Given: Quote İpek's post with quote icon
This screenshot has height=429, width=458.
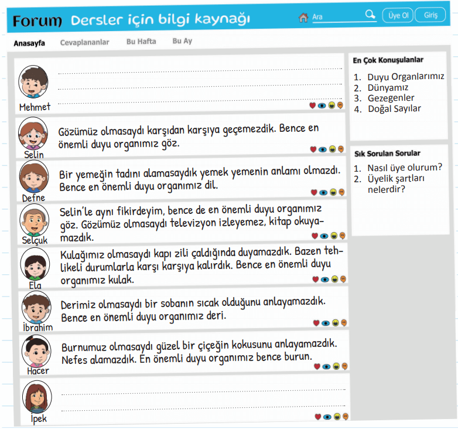Looking at the screenshot, I should point(346,417).
